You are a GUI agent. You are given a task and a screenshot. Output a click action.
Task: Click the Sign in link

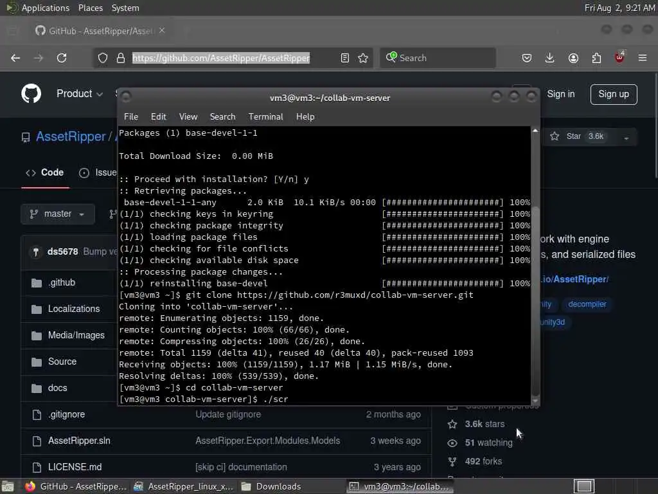tap(560, 94)
